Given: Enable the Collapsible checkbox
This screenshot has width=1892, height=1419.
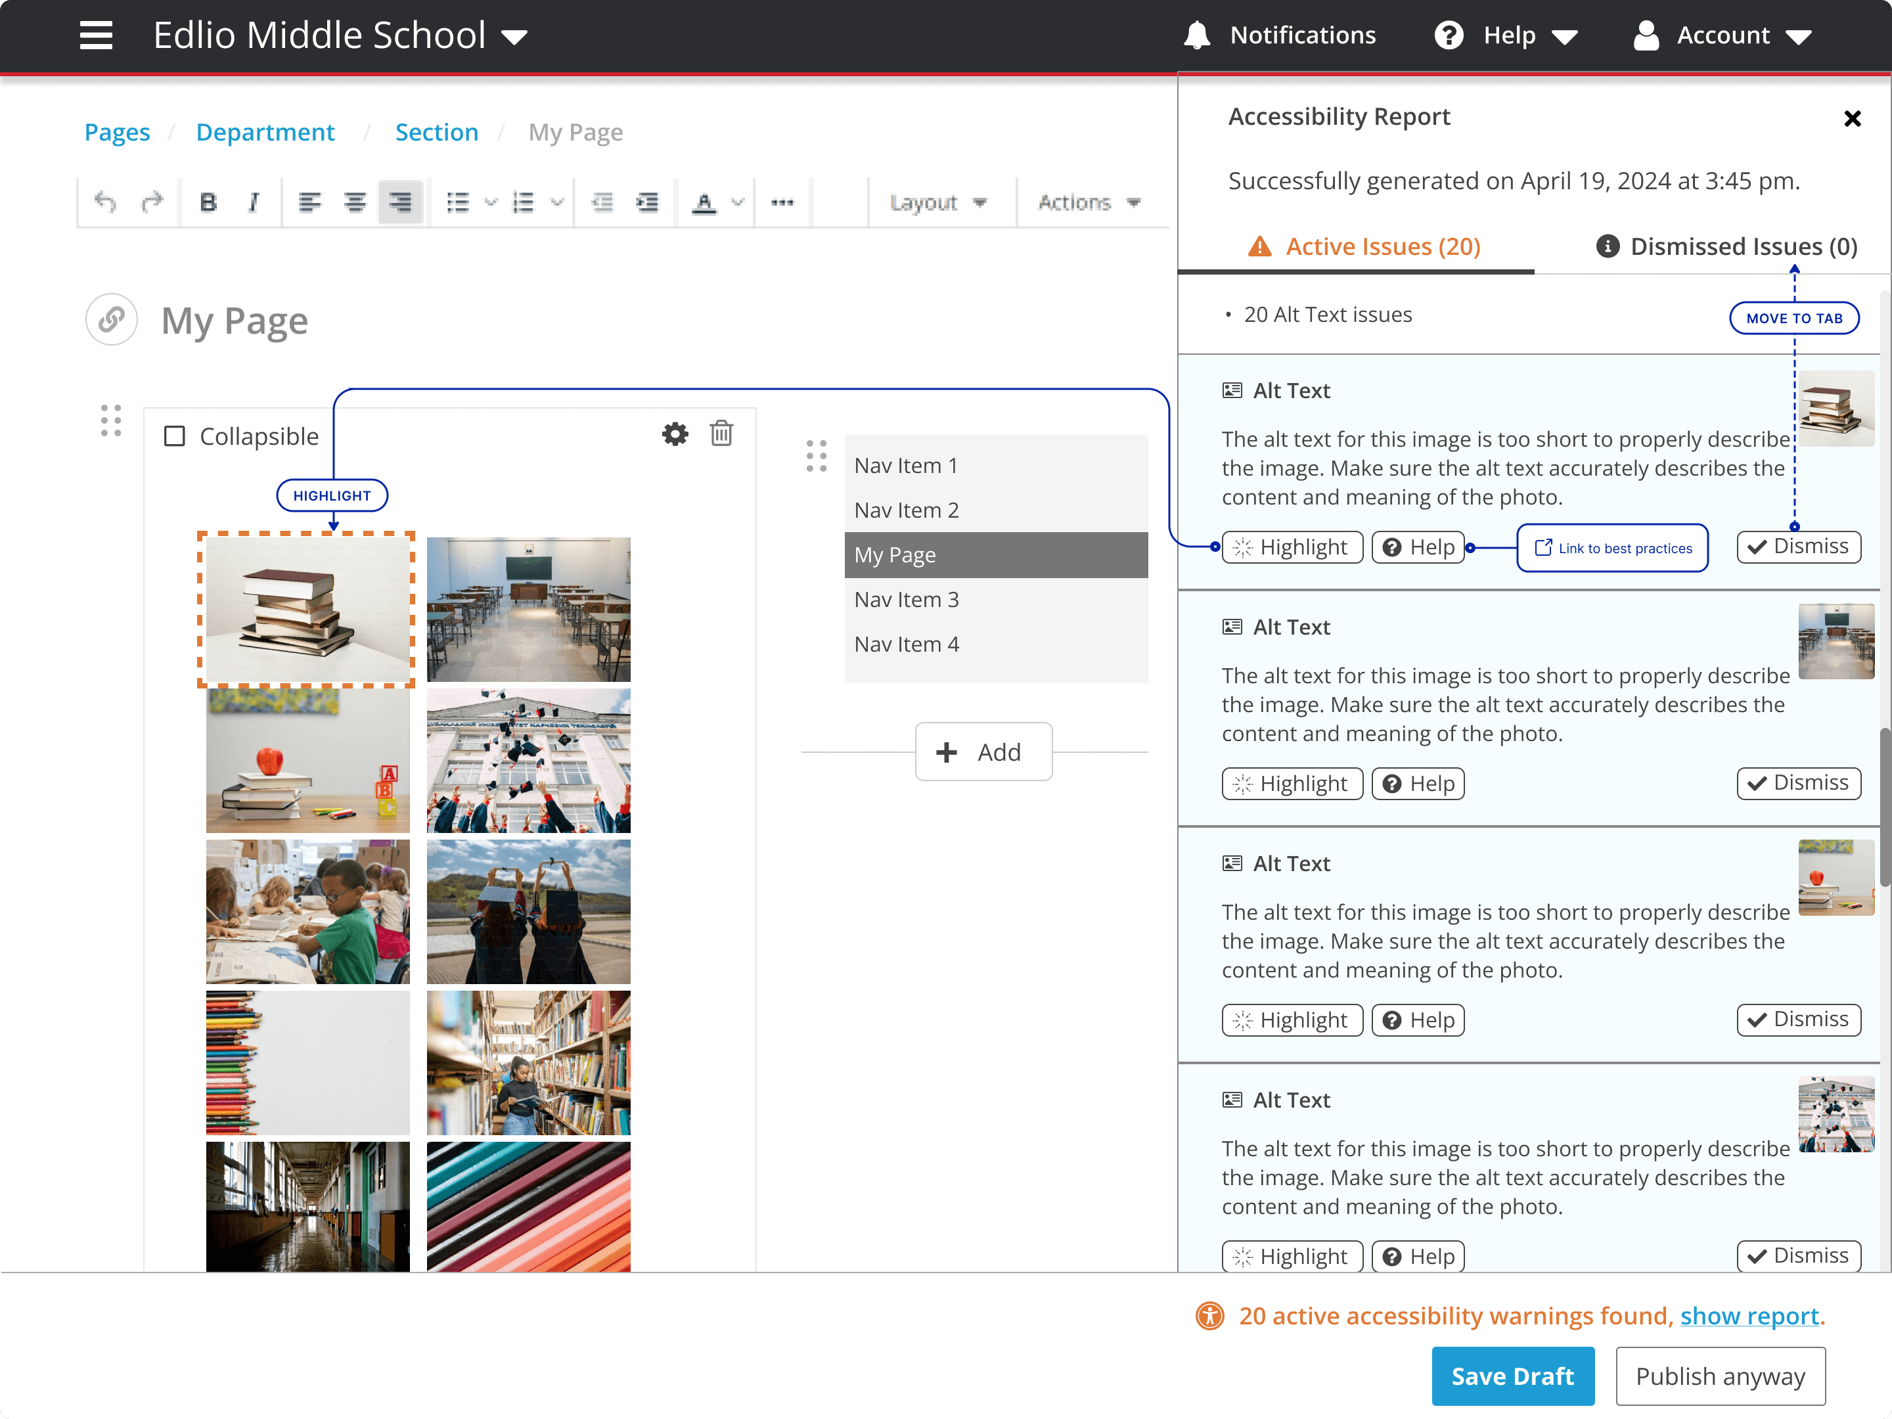Looking at the screenshot, I should point(175,436).
